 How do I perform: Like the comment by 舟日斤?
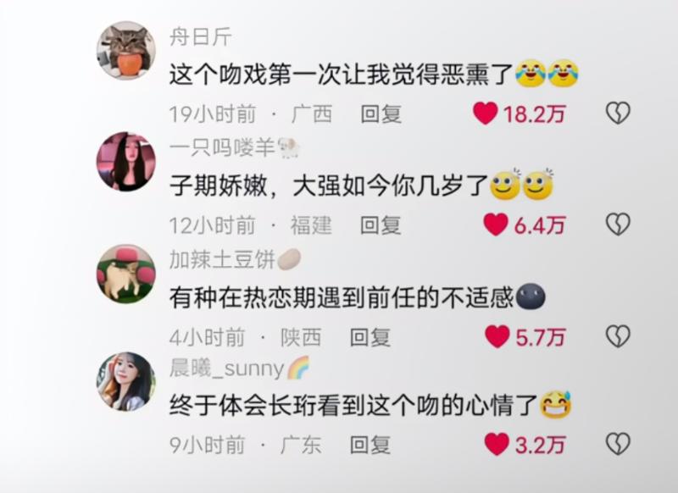pyautogui.click(x=485, y=114)
